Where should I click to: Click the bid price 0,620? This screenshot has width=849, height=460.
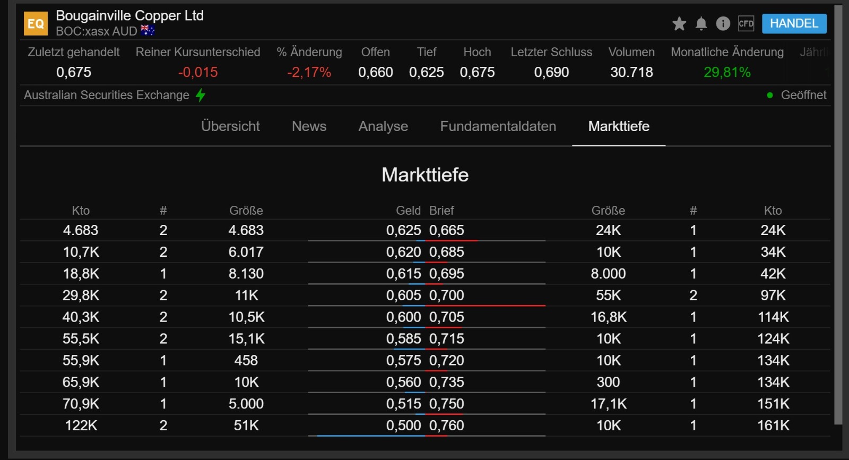404,252
